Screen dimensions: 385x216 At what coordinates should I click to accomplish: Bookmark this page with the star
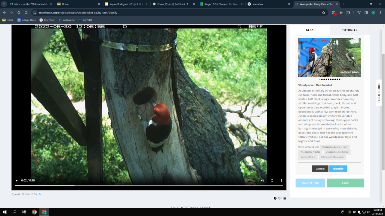(324, 13)
